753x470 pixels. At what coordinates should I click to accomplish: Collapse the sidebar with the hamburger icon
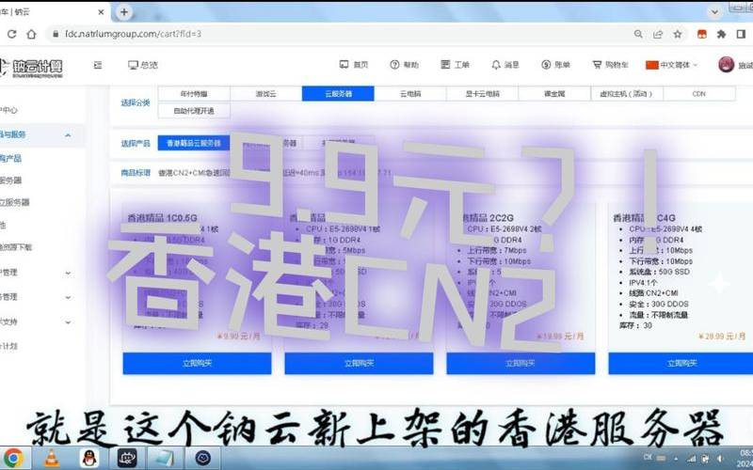98,65
